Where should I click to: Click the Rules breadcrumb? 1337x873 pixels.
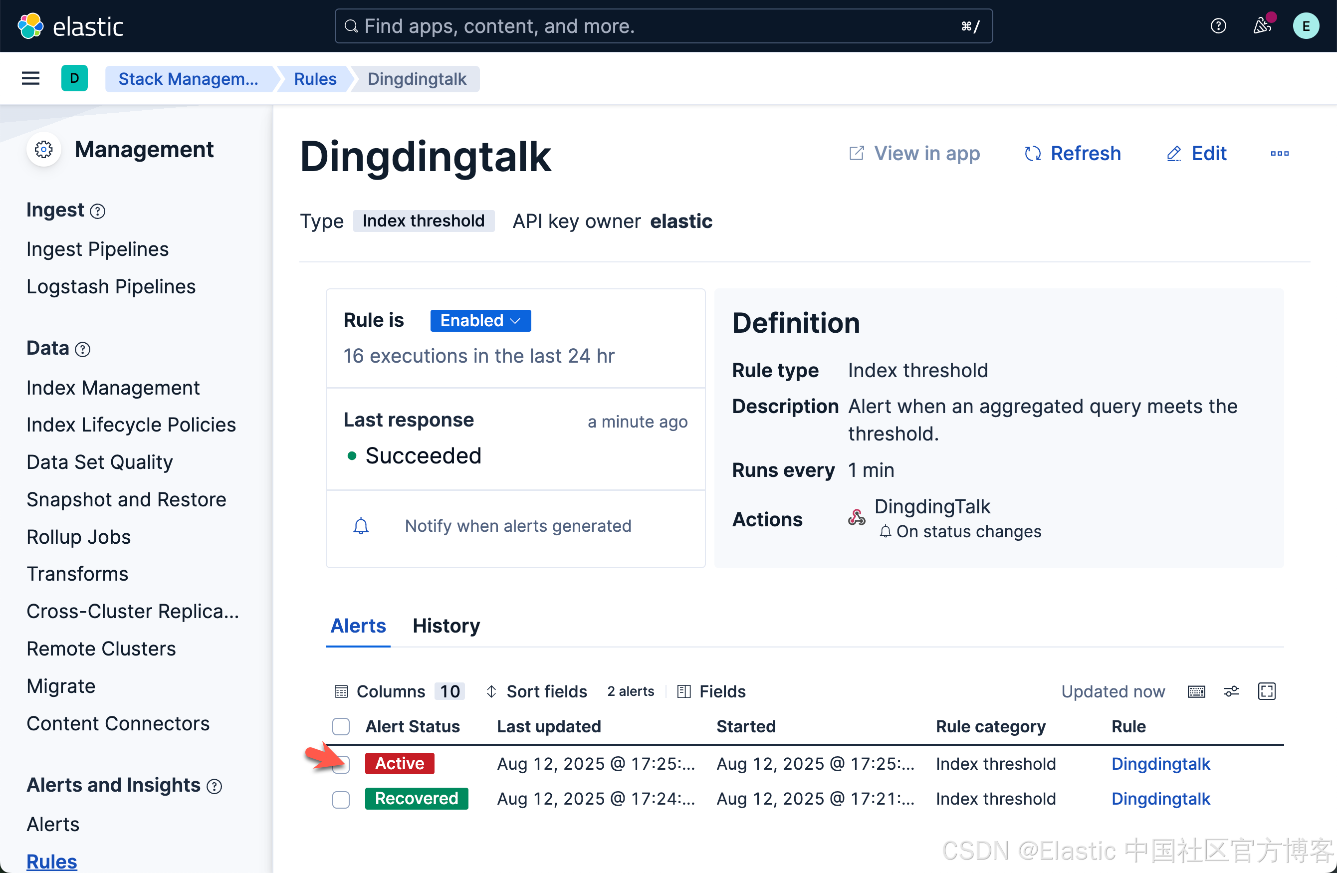(315, 79)
